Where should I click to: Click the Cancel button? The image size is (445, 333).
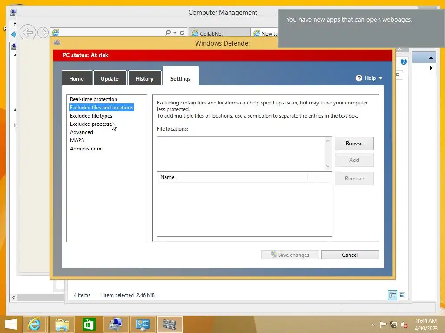[350, 255]
